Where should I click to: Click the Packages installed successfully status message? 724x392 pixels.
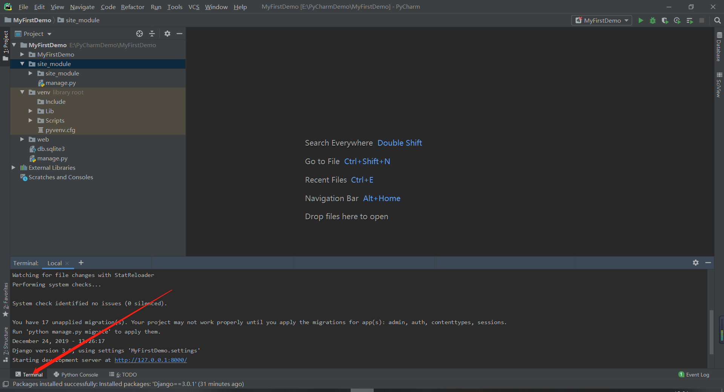128,384
